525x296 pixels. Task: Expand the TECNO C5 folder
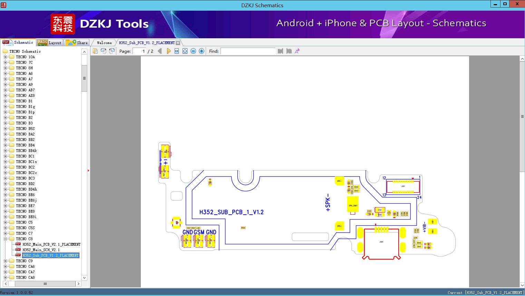[x=5, y=222]
